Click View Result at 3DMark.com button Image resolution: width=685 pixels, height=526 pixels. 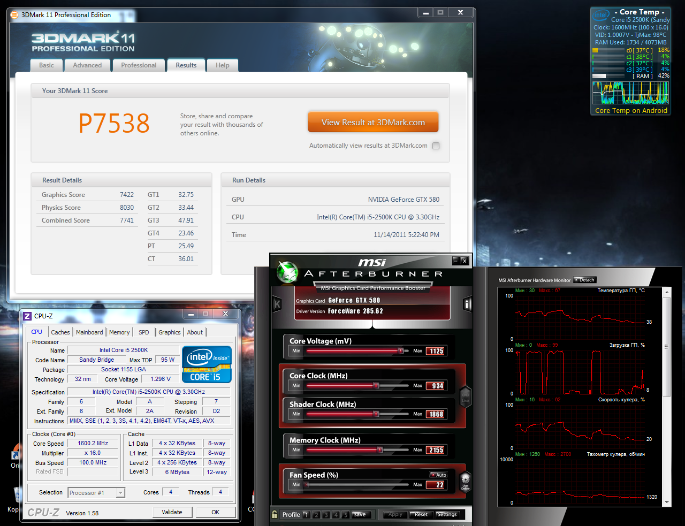[373, 122]
